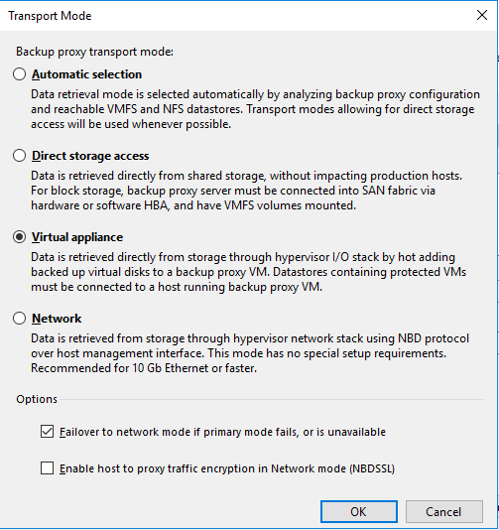Uncheck the failover to network mode checkbox
499x530 pixels.
(47, 432)
